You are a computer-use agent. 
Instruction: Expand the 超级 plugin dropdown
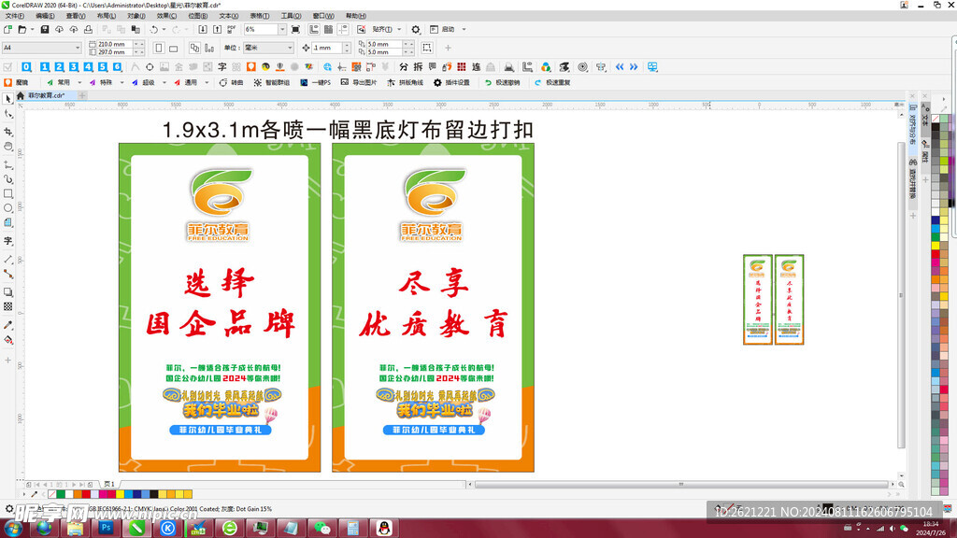click(x=164, y=82)
